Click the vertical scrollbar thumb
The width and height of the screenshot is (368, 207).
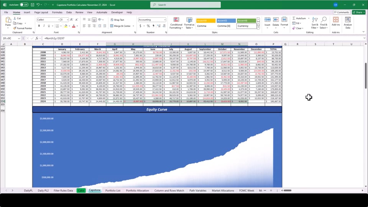coord(366,76)
